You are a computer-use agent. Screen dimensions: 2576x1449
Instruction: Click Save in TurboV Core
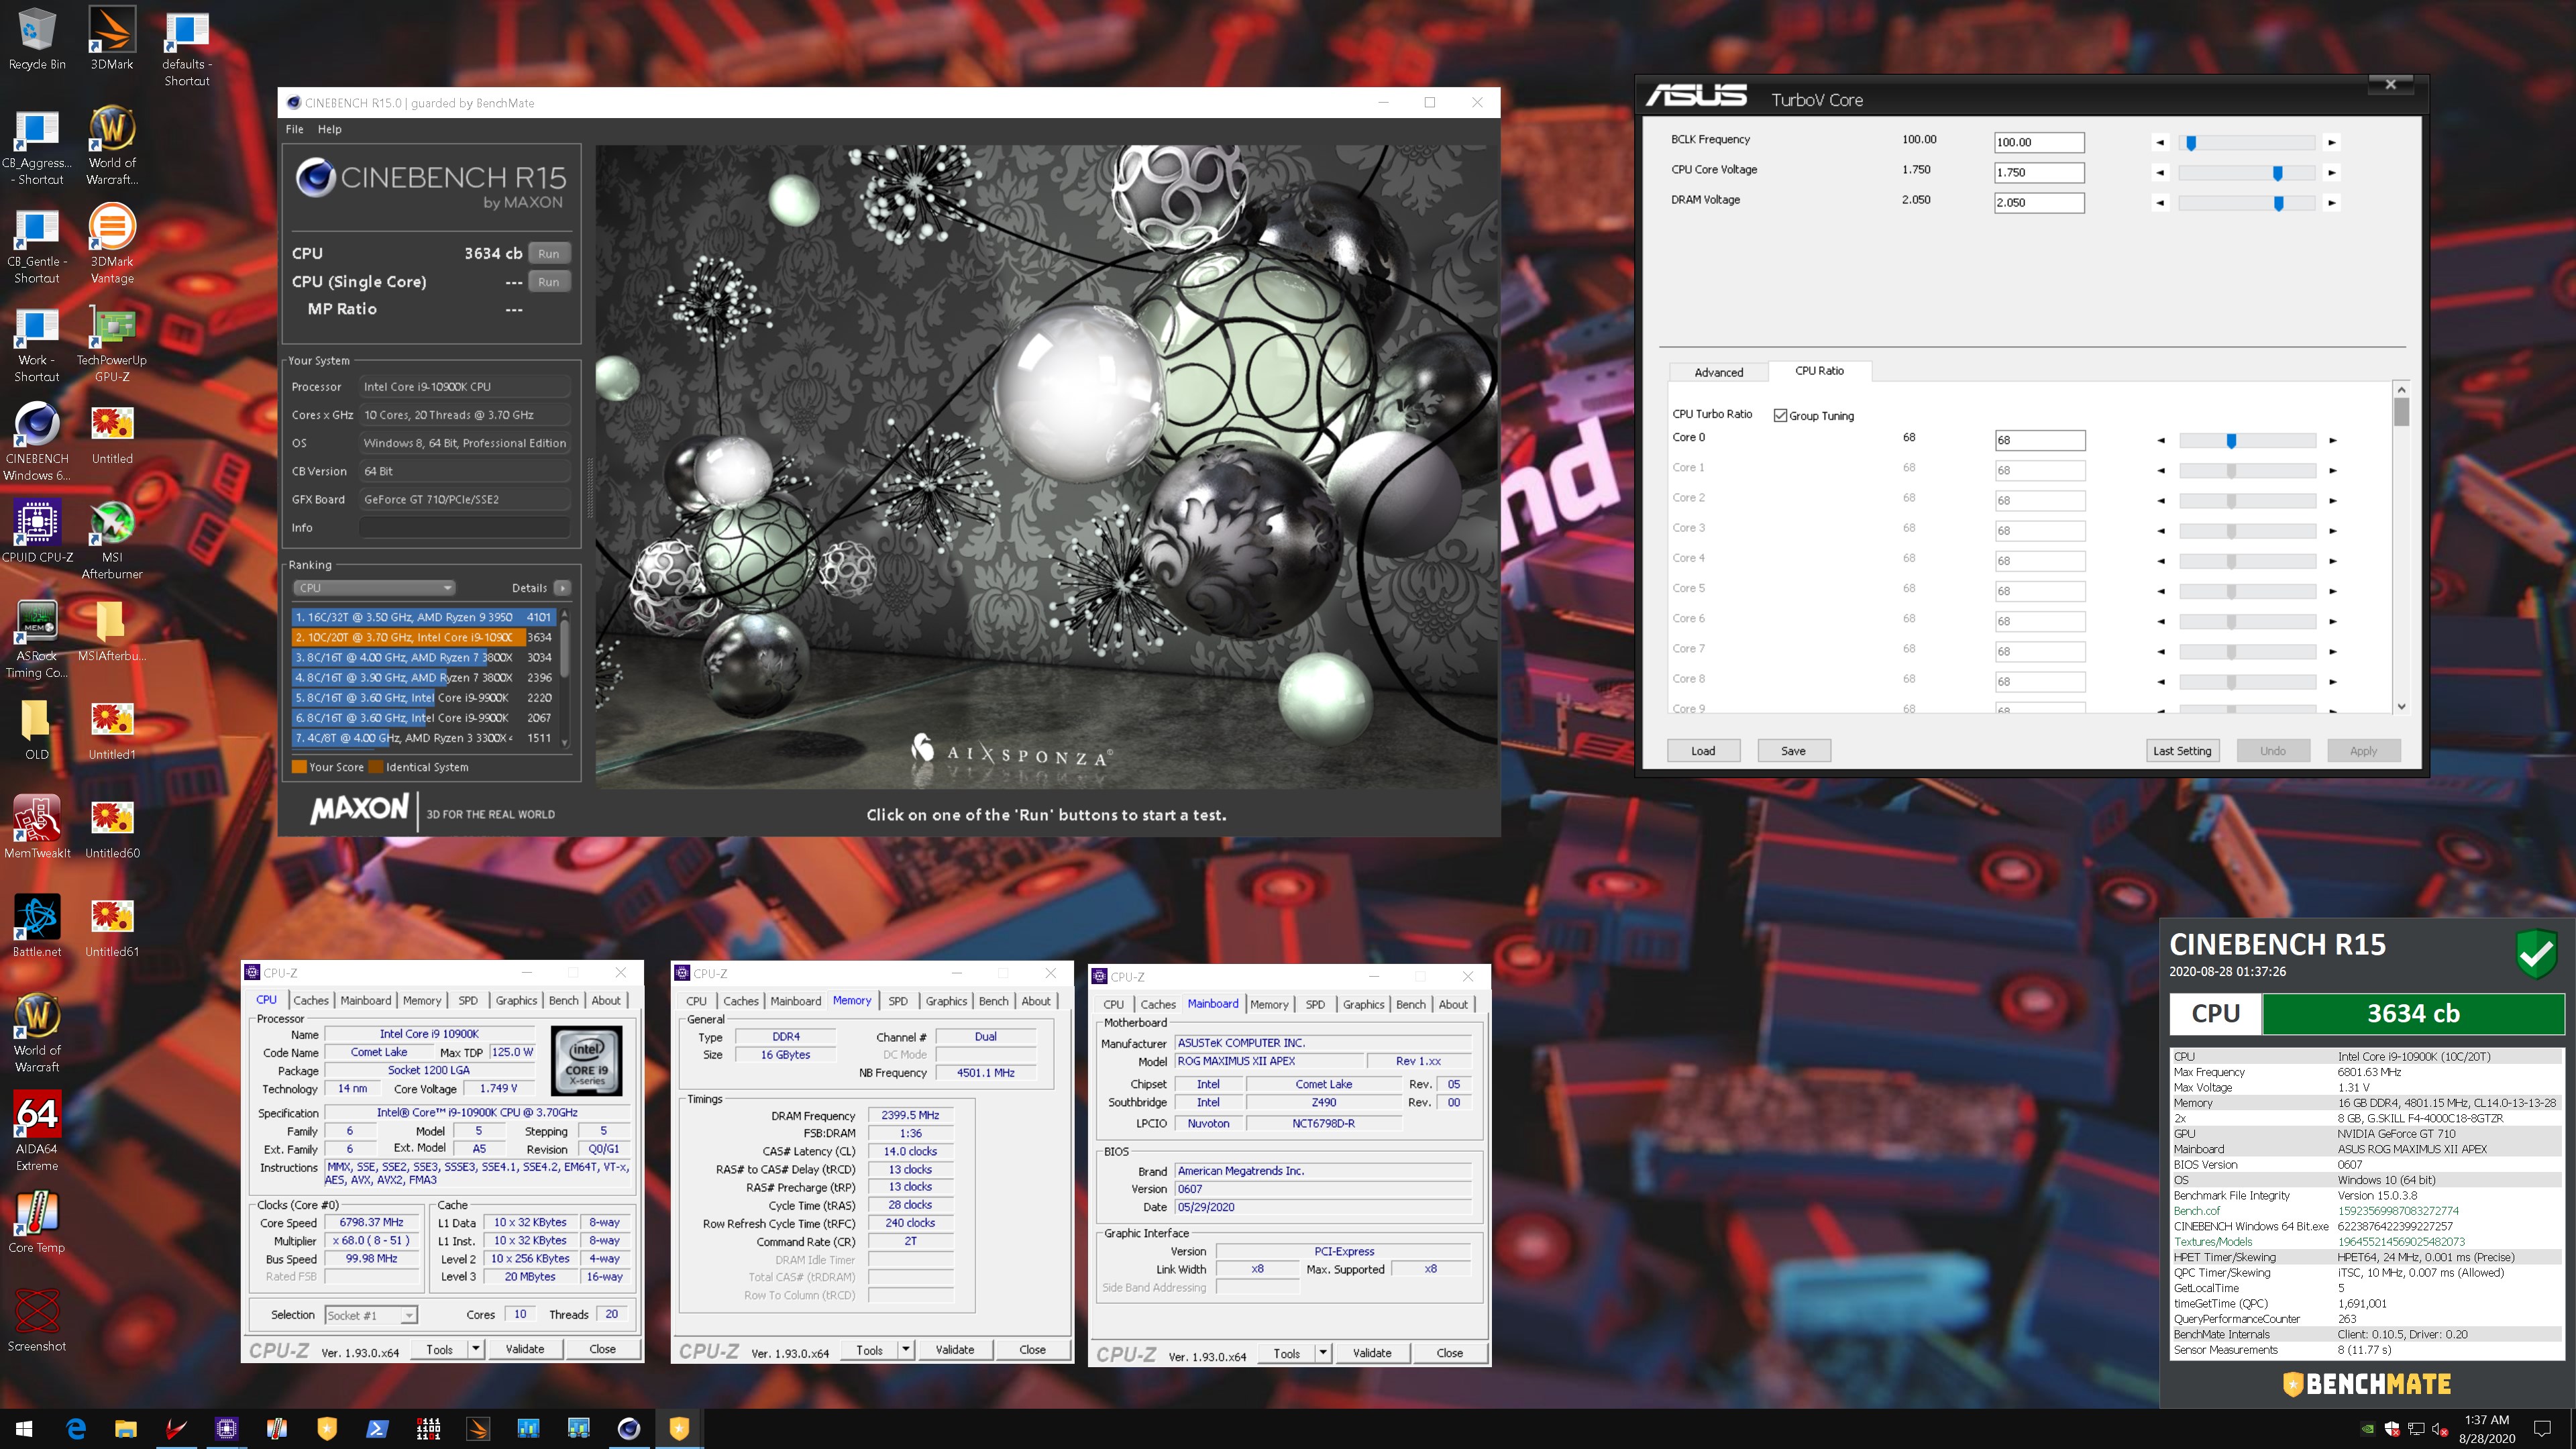[1793, 751]
